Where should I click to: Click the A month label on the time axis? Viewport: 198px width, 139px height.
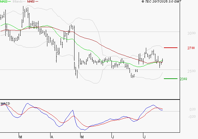(x=51, y=137)
